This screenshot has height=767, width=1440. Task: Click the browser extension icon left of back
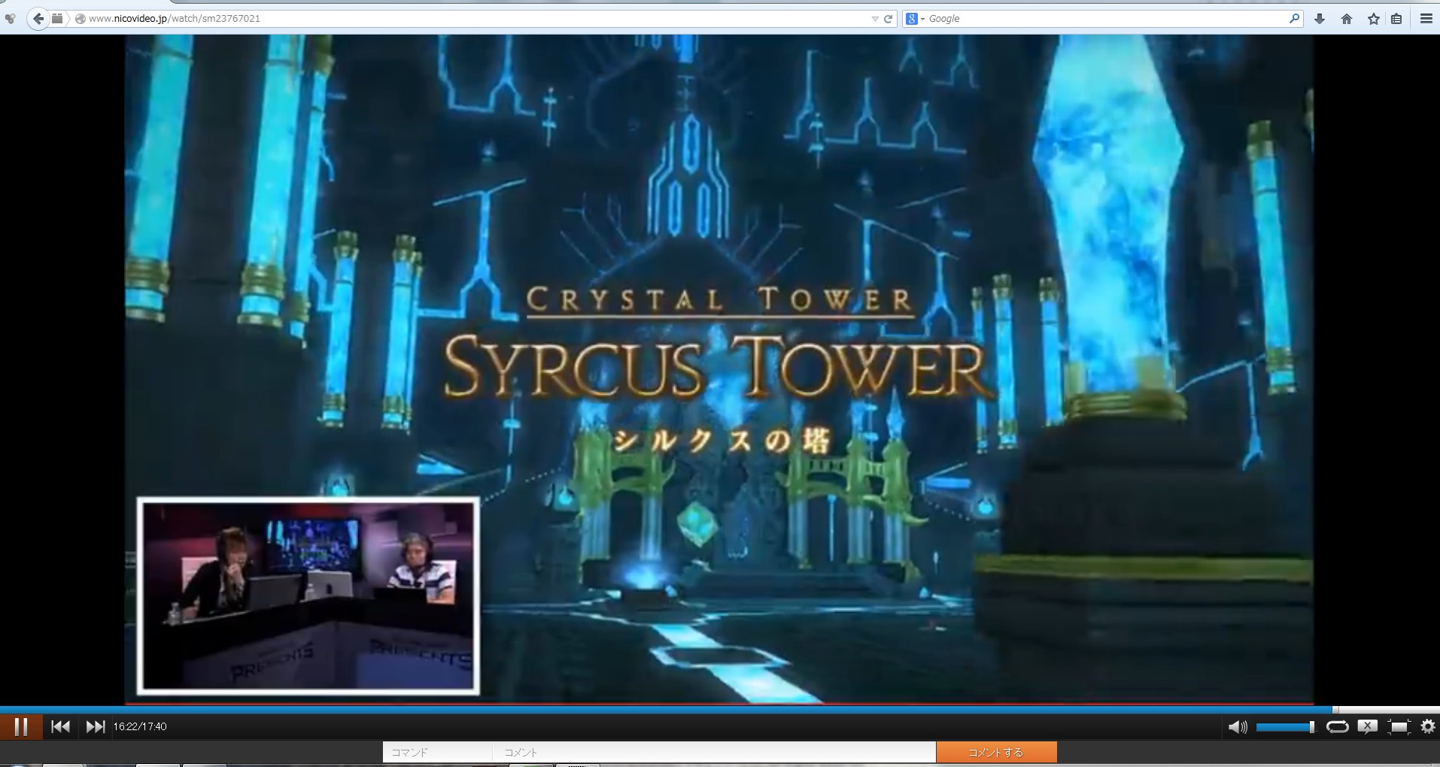click(10, 19)
